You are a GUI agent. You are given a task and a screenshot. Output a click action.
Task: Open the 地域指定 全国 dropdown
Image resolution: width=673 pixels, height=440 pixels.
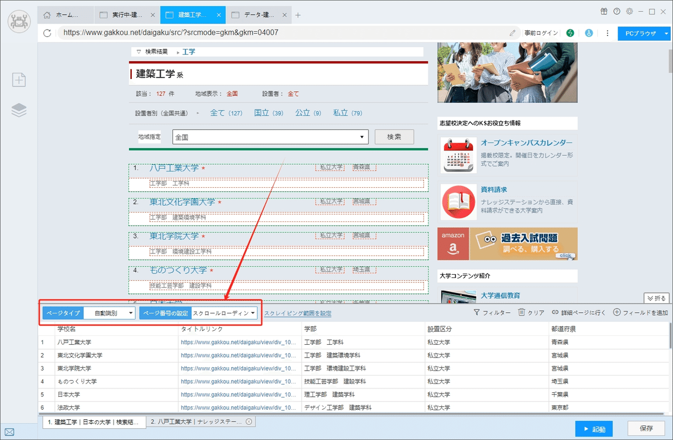pyautogui.click(x=270, y=137)
